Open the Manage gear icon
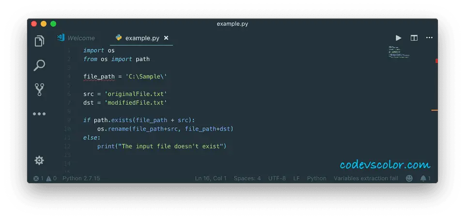Screen dimensions: 465x219 [39, 160]
